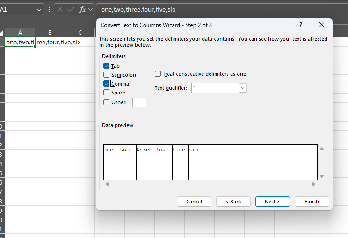Open the Insert Function fx icon
This screenshot has height=238, width=348.
pyautogui.click(x=83, y=9)
